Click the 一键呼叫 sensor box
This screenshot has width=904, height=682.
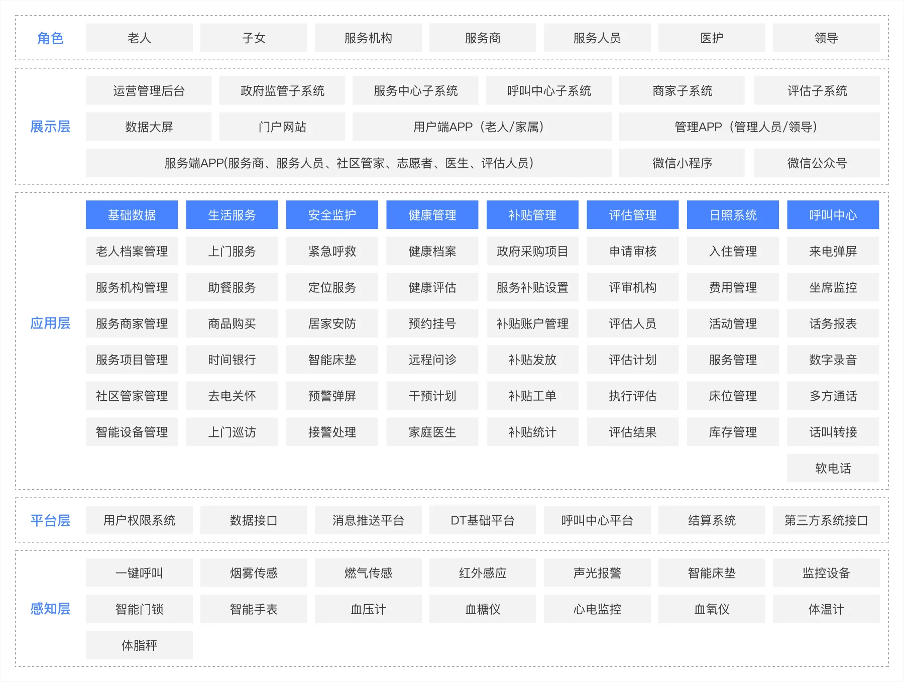[139, 573]
